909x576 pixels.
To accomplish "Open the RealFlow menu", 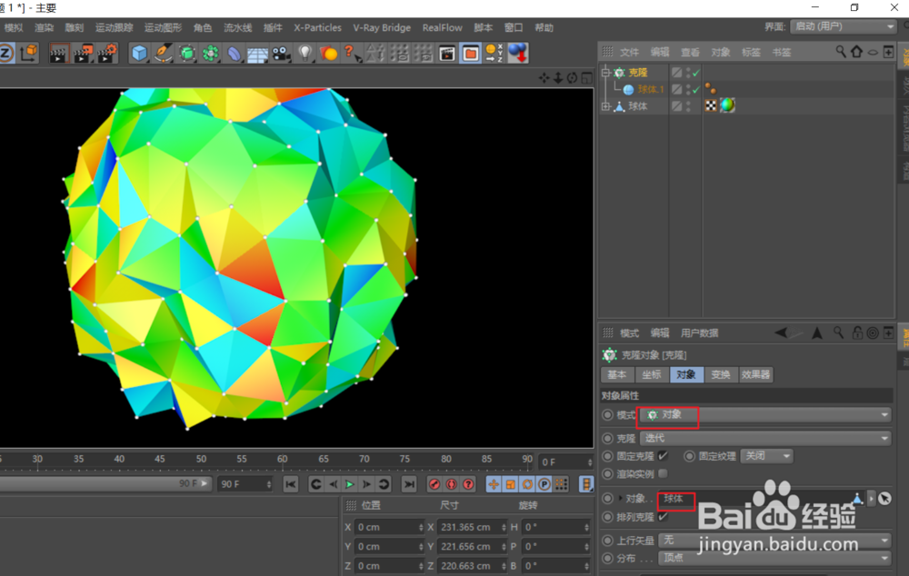I will (x=443, y=28).
